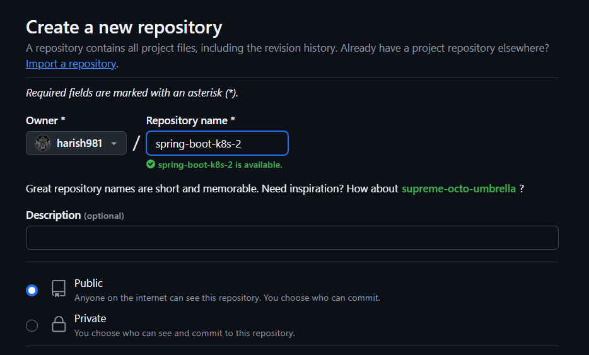
Task: Select the Private visibility radio button
Action: pos(32,325)
